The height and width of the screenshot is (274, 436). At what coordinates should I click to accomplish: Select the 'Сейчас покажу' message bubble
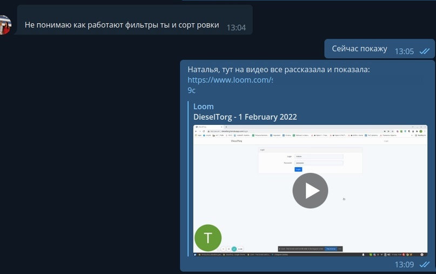point(379,49)
